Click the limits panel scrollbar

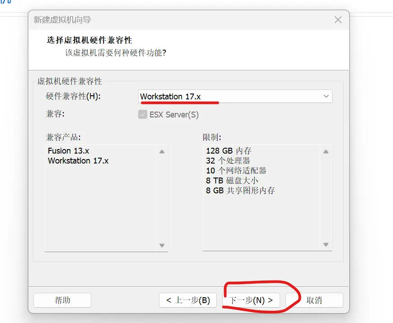click(x=326, y=199)
